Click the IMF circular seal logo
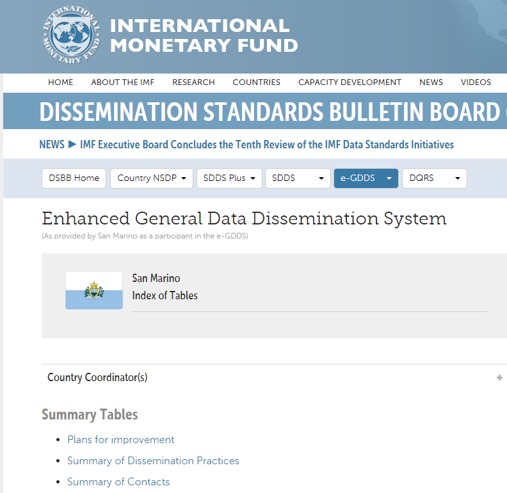This screenshot has width=507, height=493. tap(72, 35)
